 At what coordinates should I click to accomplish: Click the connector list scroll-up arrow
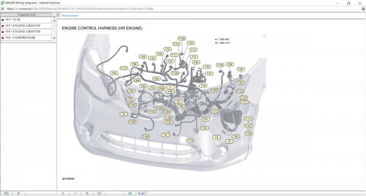[54, 16]
